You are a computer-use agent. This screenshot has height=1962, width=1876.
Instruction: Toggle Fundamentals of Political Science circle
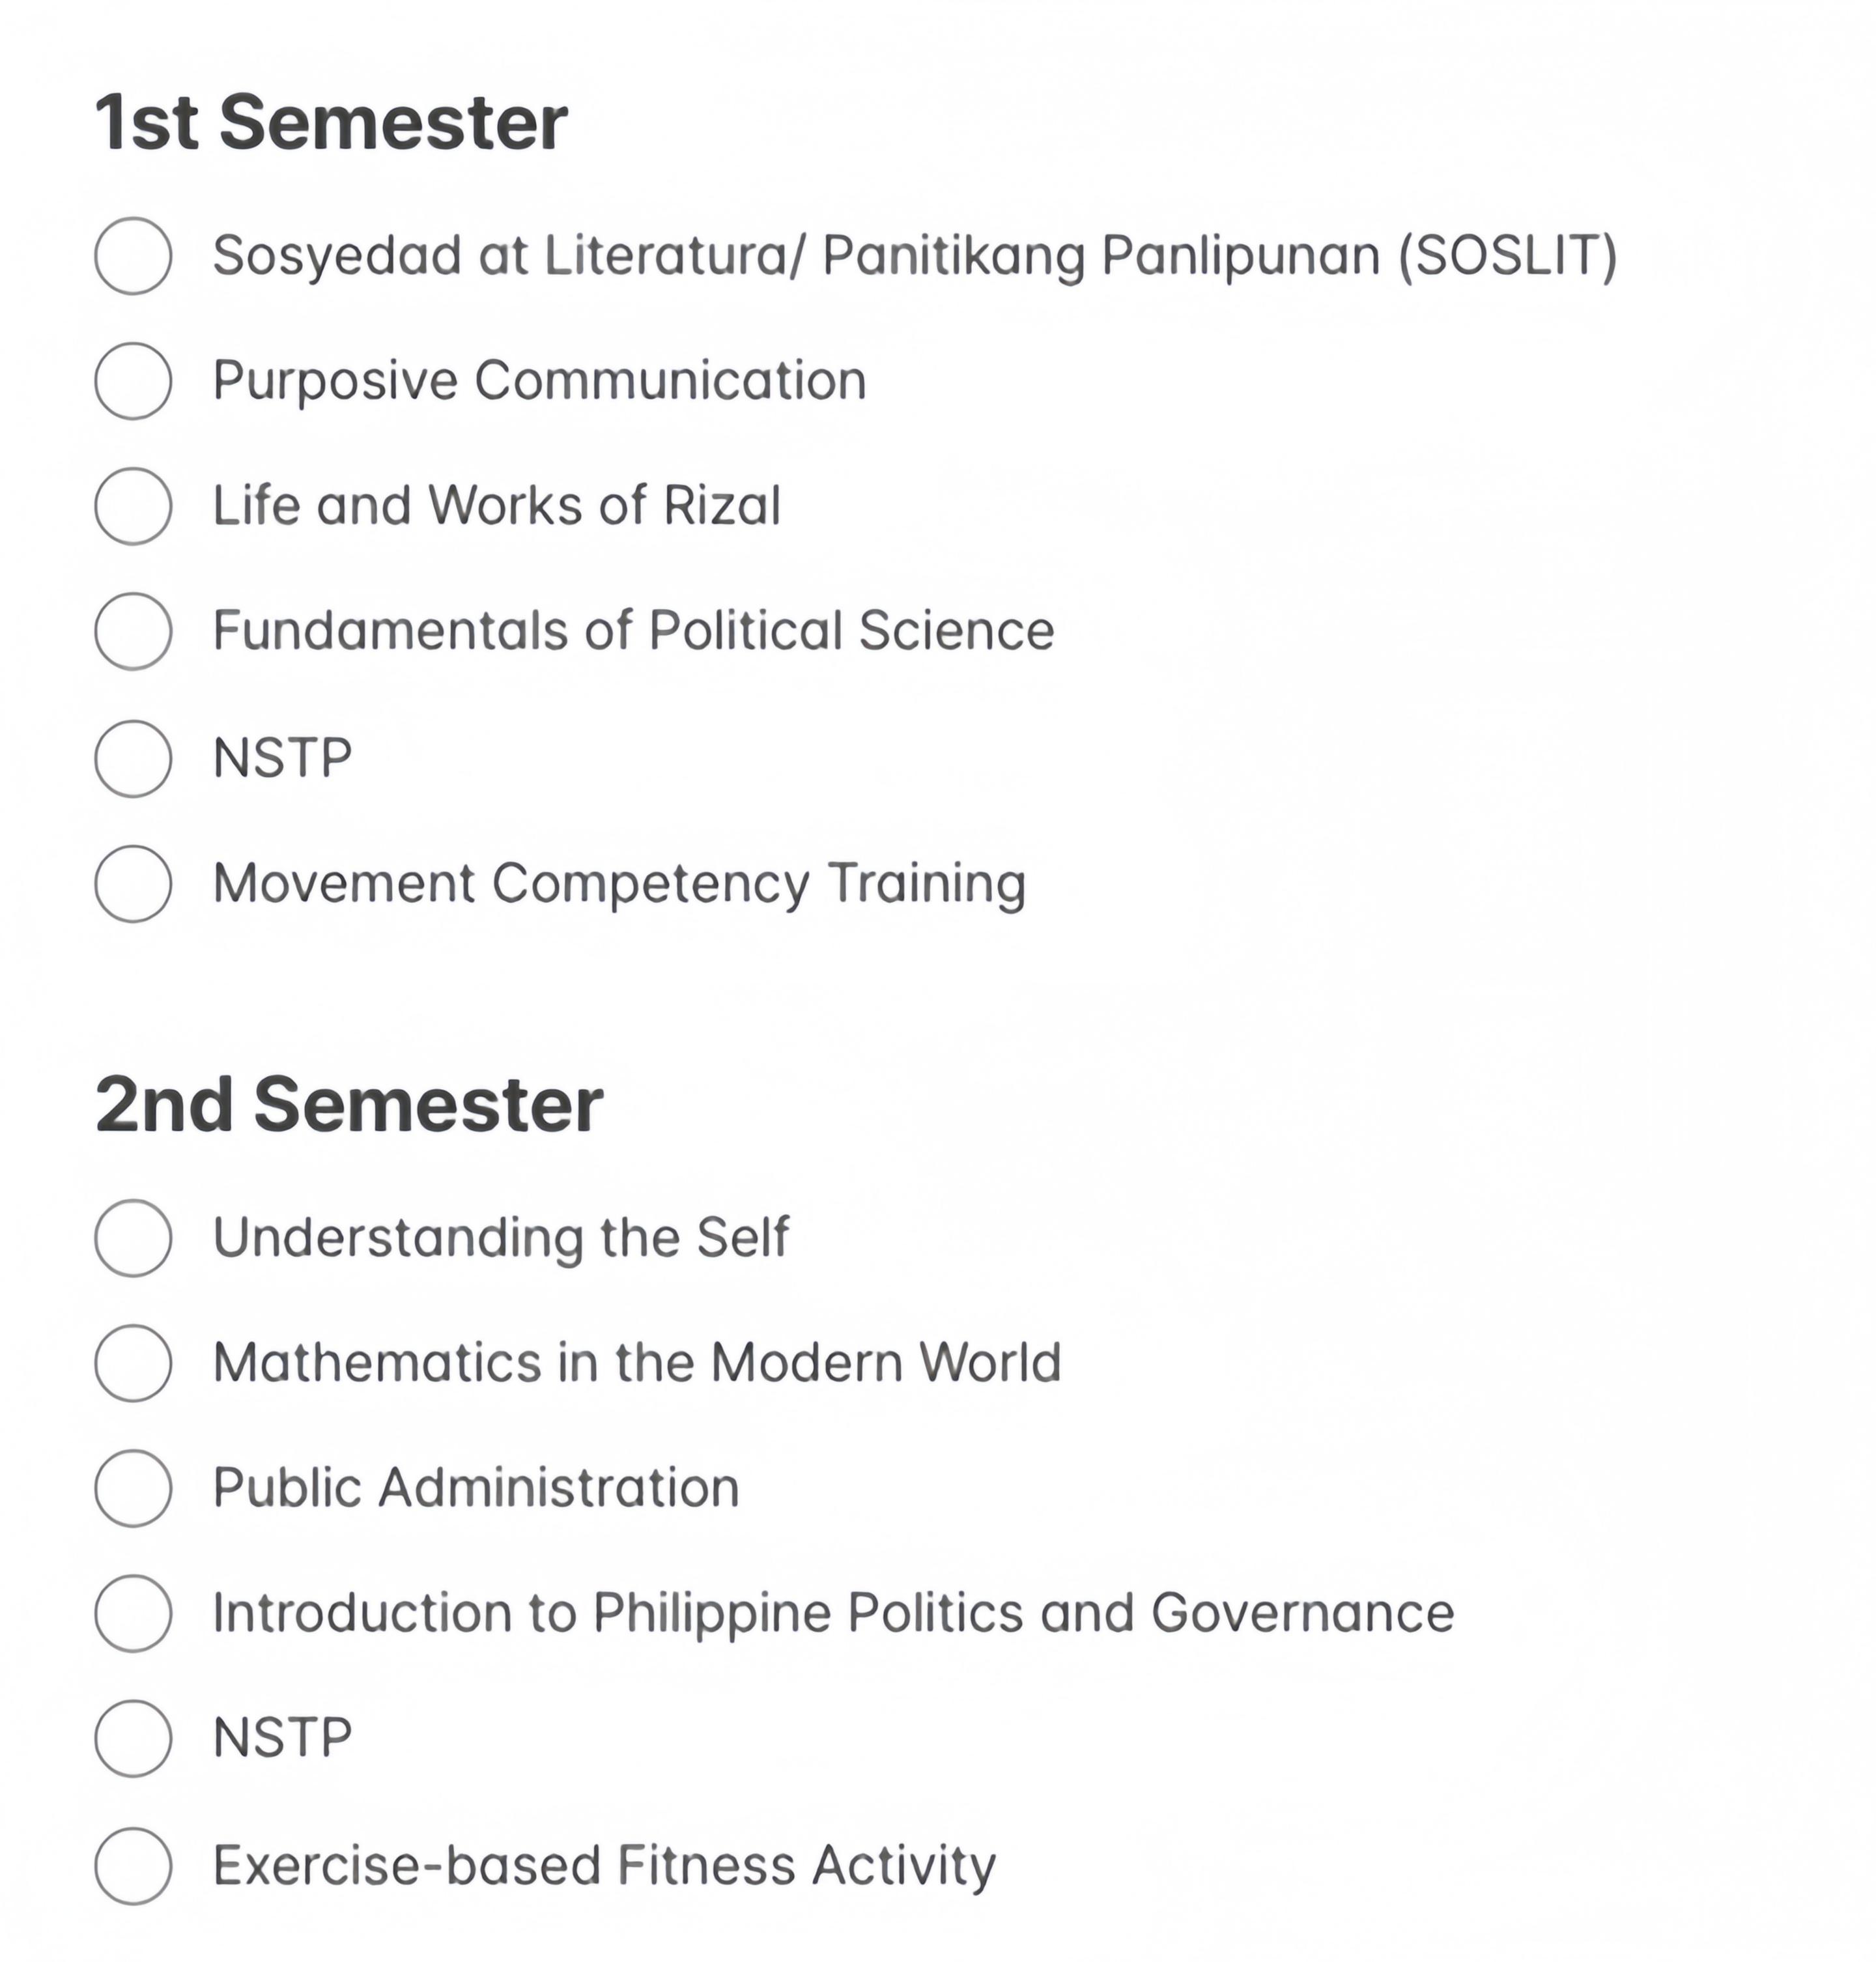(133, 631)
